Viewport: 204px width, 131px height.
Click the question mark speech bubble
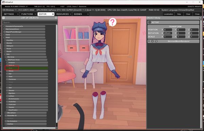[113, 22]
